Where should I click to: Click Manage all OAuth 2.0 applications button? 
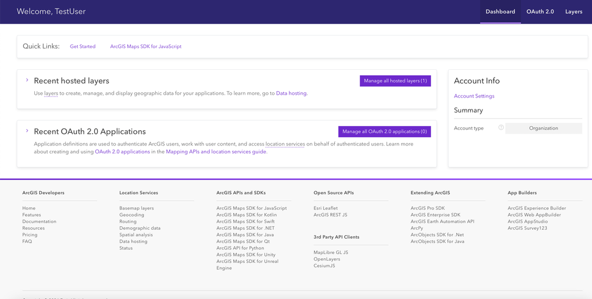pos(384,131)
